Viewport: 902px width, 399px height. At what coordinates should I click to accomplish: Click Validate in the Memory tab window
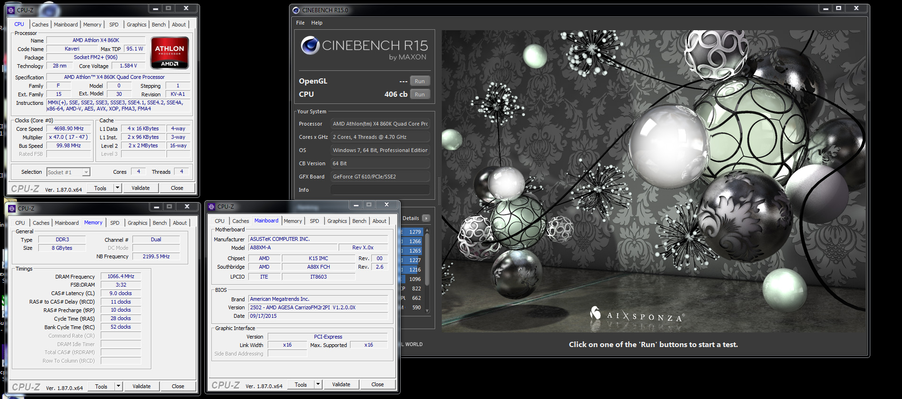point(141,386)
